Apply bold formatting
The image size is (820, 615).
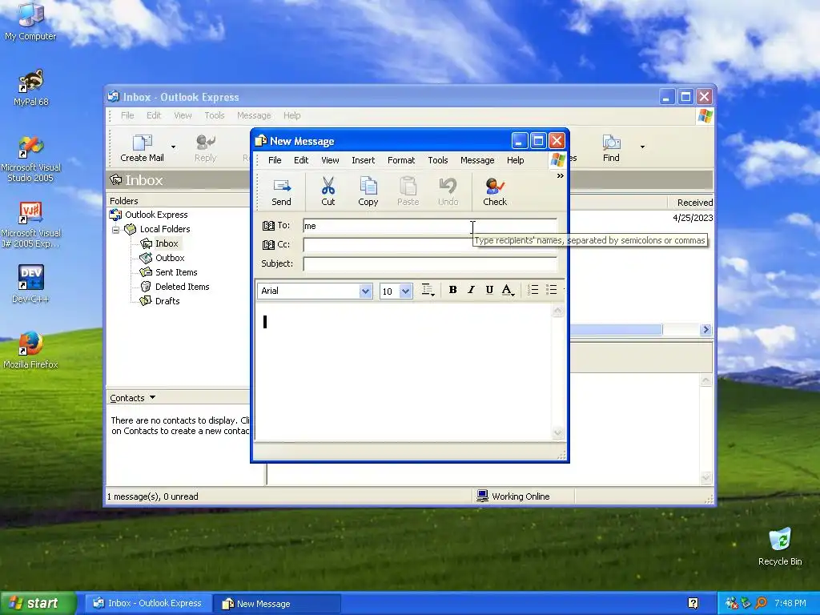[x=453, y=290]
